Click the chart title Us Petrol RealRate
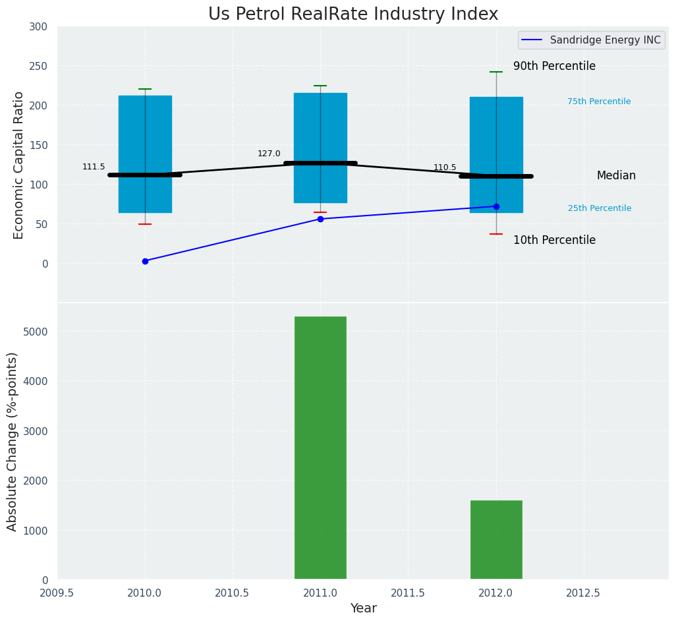This screenshot has width=676, height=621. point(353,14)
